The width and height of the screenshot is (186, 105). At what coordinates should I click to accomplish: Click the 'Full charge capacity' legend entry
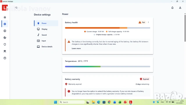[x=117, y=32]
